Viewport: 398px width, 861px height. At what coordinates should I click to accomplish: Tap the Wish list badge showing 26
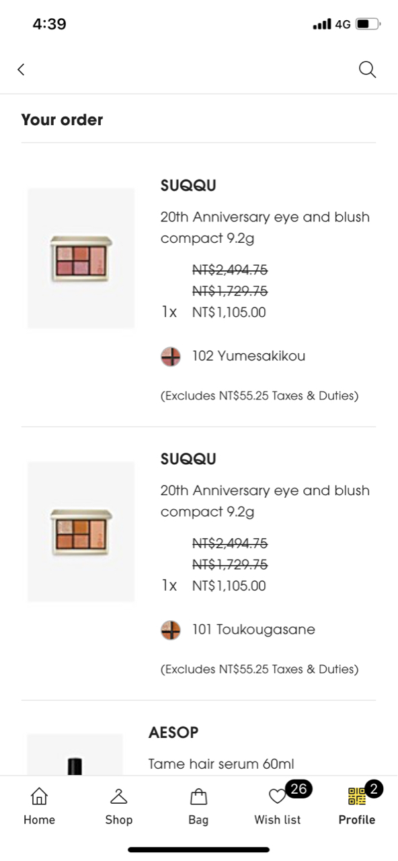tap(298, 789)
